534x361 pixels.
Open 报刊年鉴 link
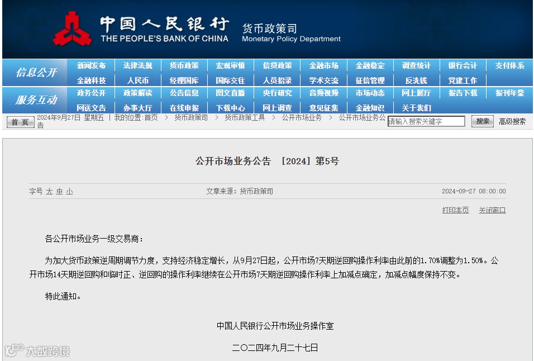509,93
